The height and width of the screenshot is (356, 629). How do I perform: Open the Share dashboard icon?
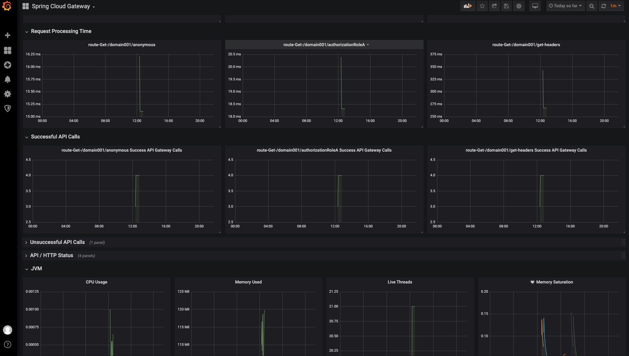click(494, 6)
